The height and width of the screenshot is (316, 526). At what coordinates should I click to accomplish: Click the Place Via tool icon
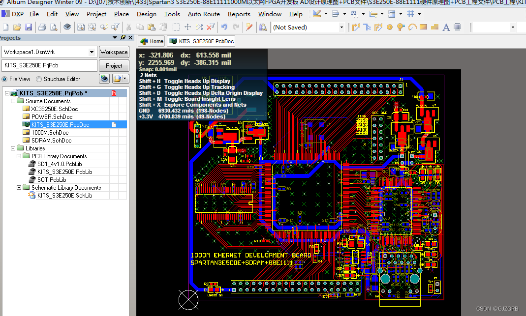click(x=401, y=27)
